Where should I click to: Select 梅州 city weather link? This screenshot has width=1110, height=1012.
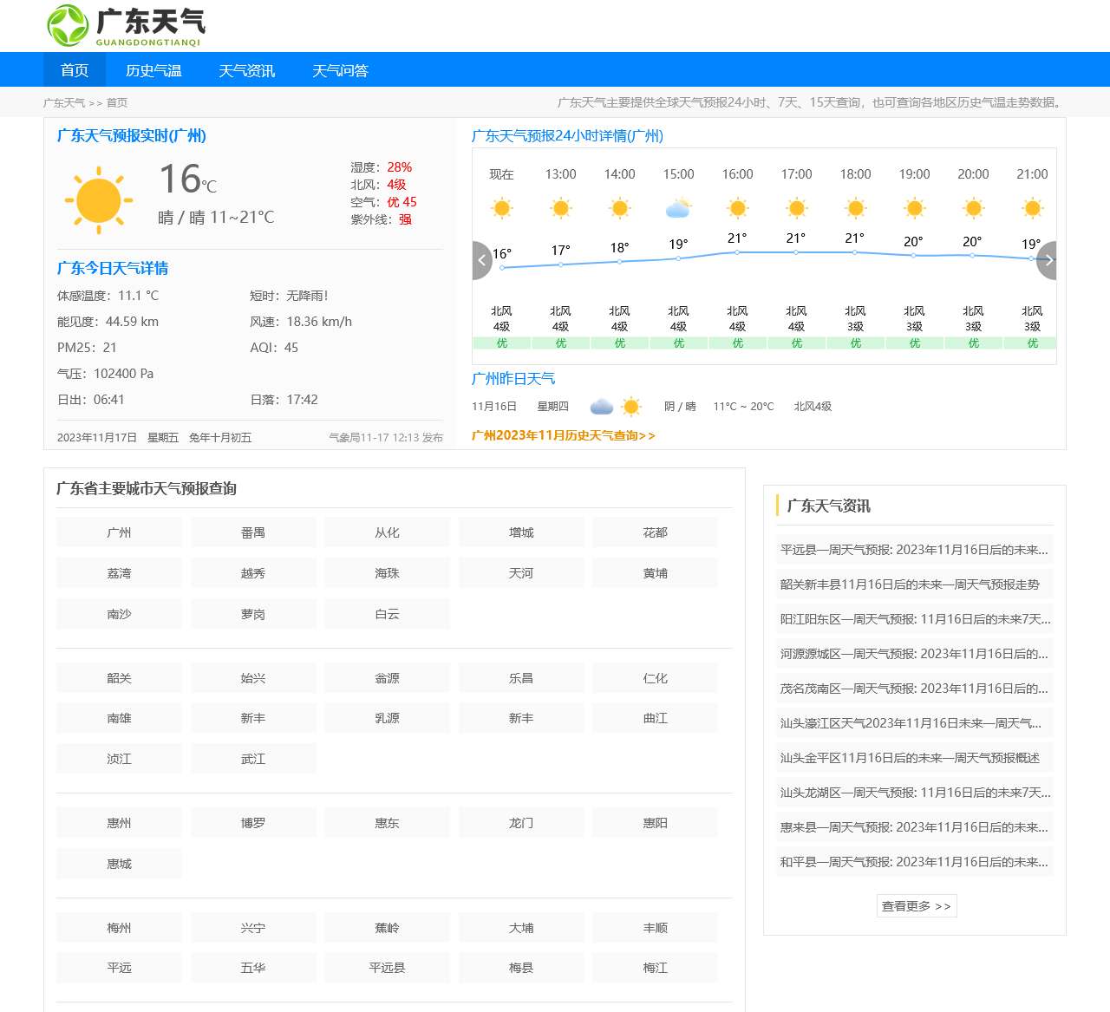[119, 927]
